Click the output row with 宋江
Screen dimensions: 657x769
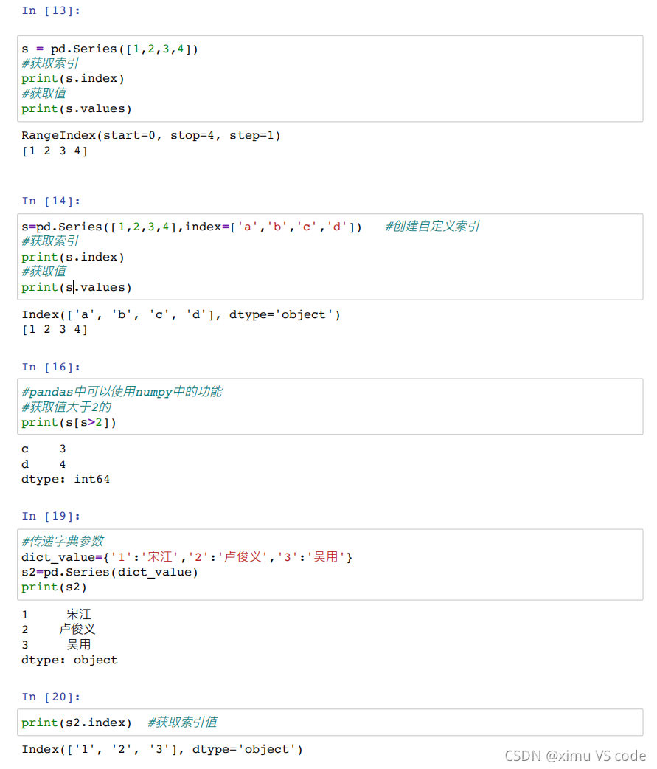(x=56, y=615)
